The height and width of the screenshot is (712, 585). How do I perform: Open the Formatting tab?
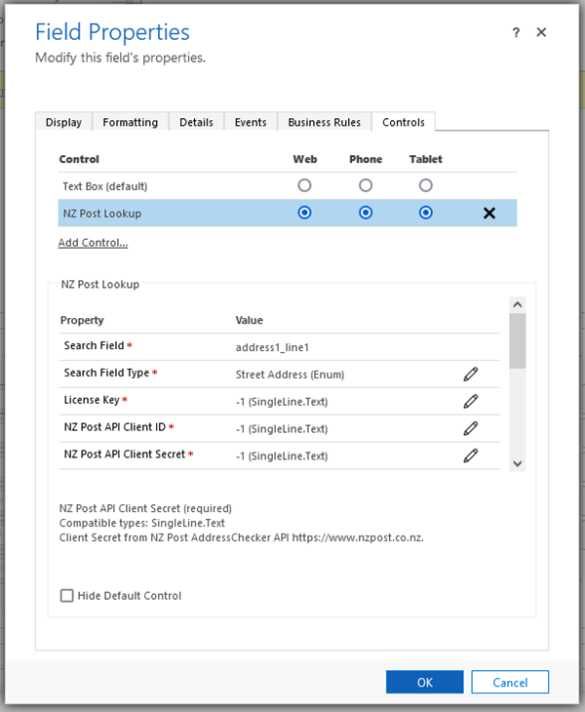tap(130, 122)
